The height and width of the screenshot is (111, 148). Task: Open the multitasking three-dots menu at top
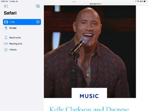(74, 2)
